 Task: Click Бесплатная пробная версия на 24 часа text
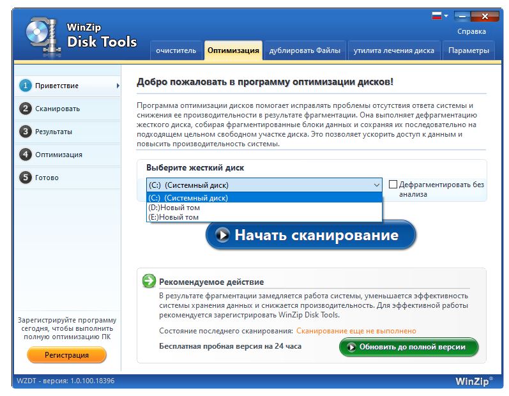pos(230,346)
